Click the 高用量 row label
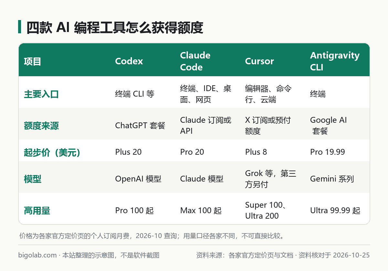388x271 pixels. (37, 211)
